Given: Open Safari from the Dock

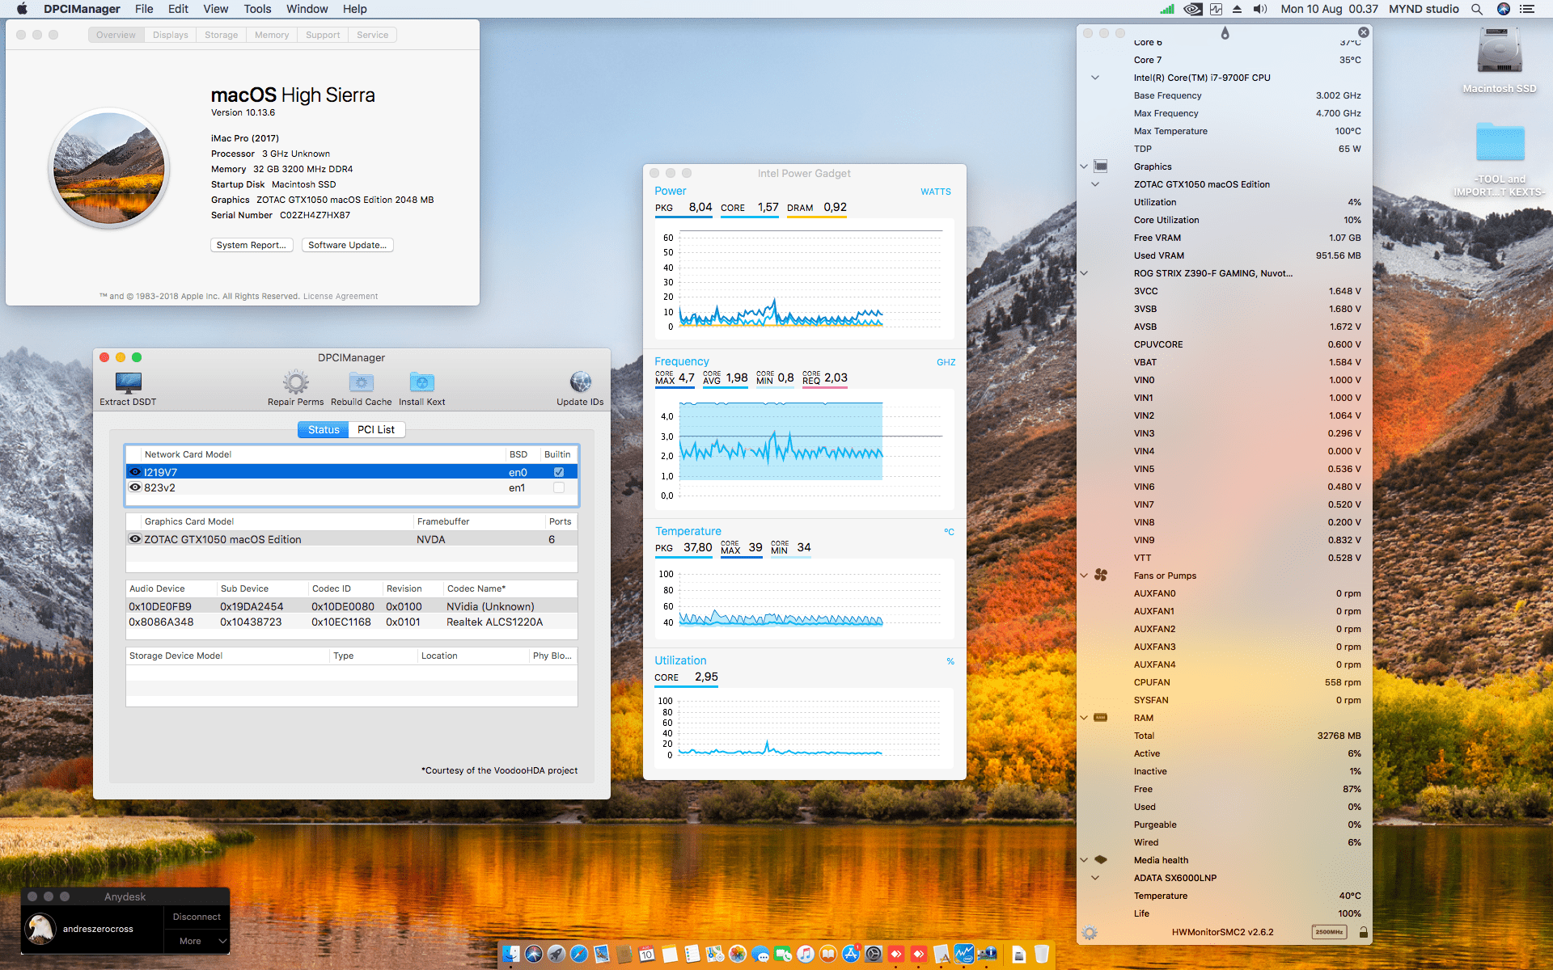Looking at the screenshot, I should (x=579, y=955).
